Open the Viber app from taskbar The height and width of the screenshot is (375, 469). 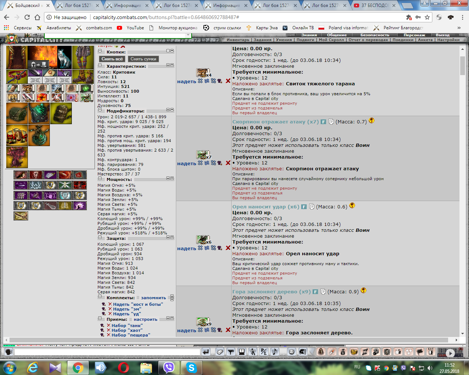(169, 367)
